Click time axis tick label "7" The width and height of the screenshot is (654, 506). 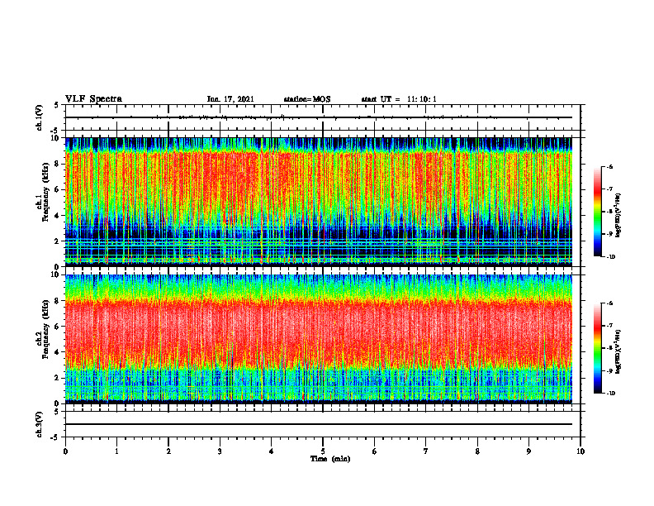[426, 451]
